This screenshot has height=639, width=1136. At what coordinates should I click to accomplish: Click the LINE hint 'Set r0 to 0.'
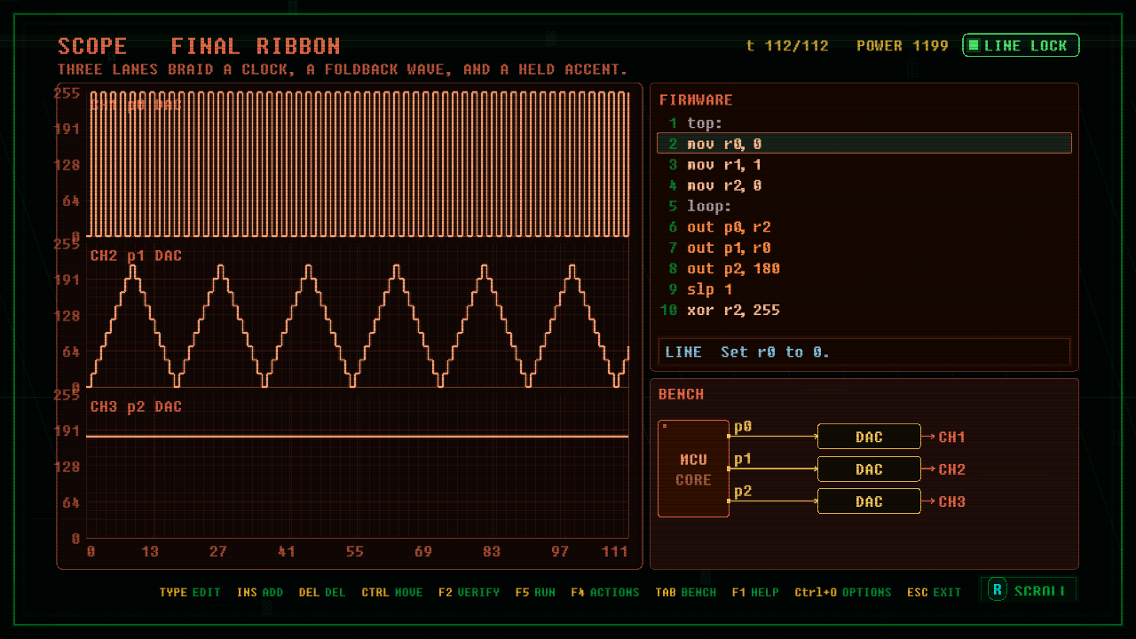point(864,351)
